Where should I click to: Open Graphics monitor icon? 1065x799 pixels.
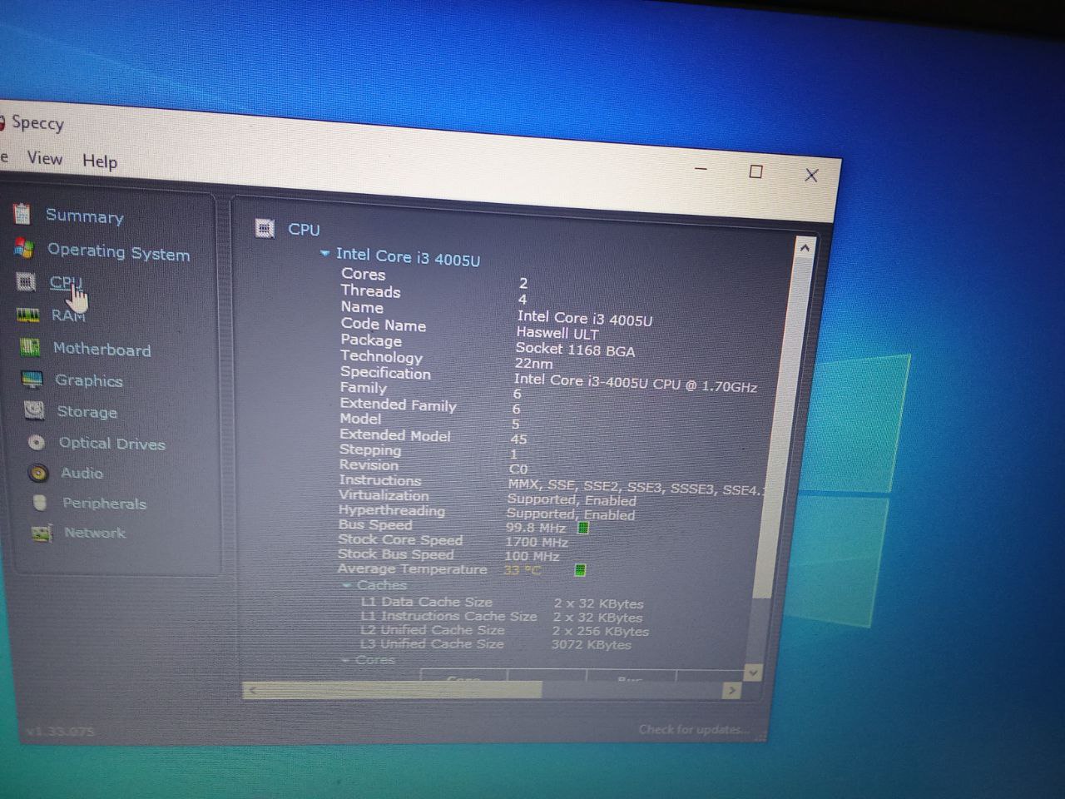coord(32,380)
